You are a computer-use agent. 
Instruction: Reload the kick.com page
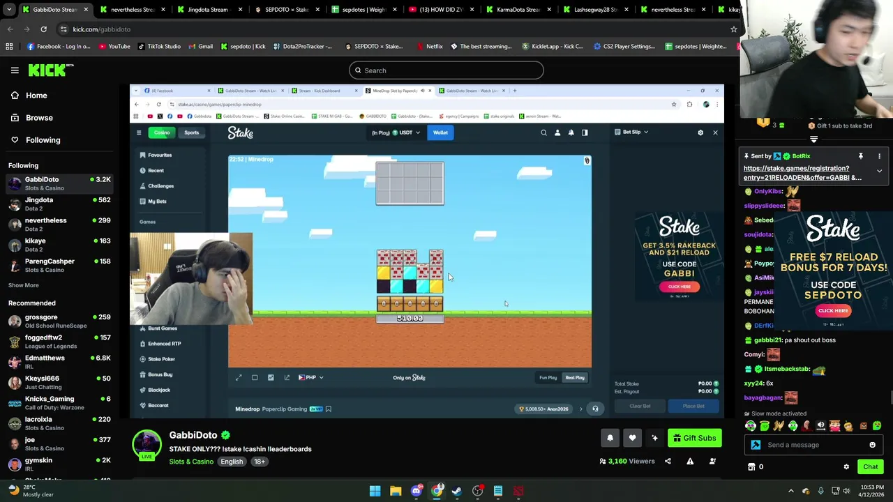click(x=43, y=29)
